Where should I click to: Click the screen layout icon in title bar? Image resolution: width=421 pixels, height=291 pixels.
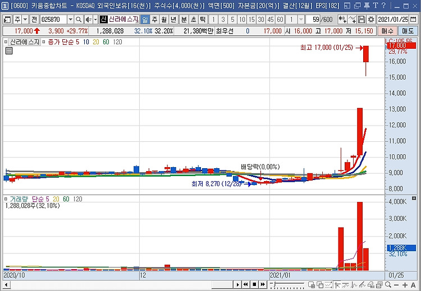click(347, 6)
